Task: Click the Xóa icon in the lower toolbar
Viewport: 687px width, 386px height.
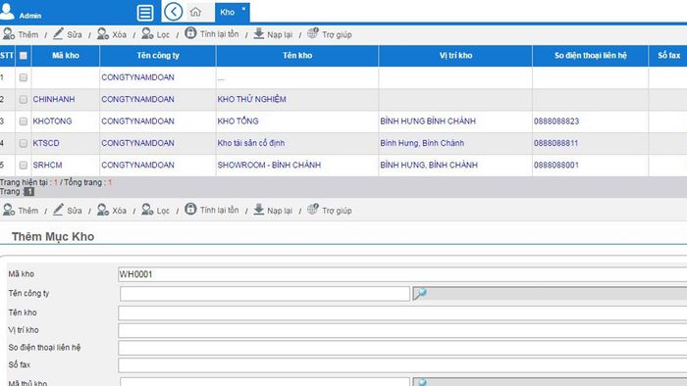Action: (102, 210)
